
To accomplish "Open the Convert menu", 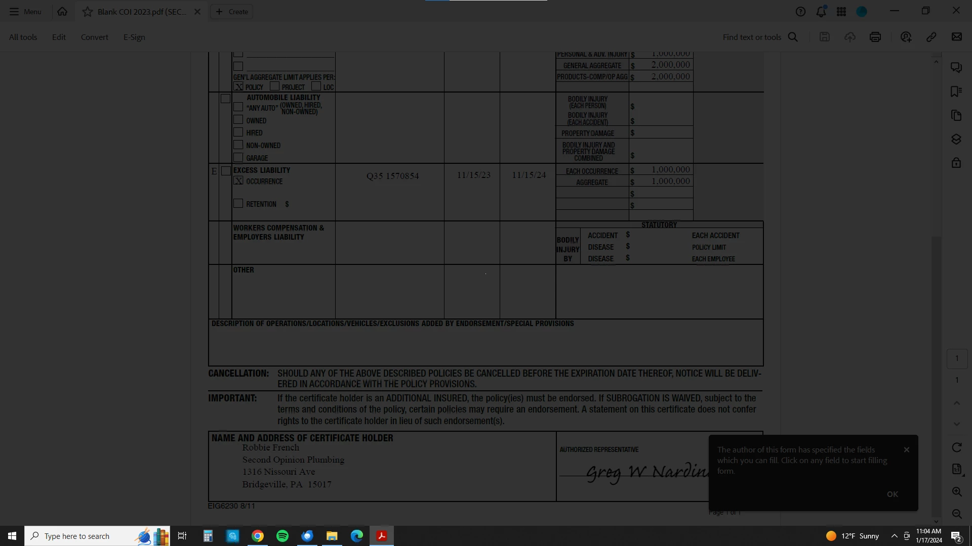I will (94, 37).
